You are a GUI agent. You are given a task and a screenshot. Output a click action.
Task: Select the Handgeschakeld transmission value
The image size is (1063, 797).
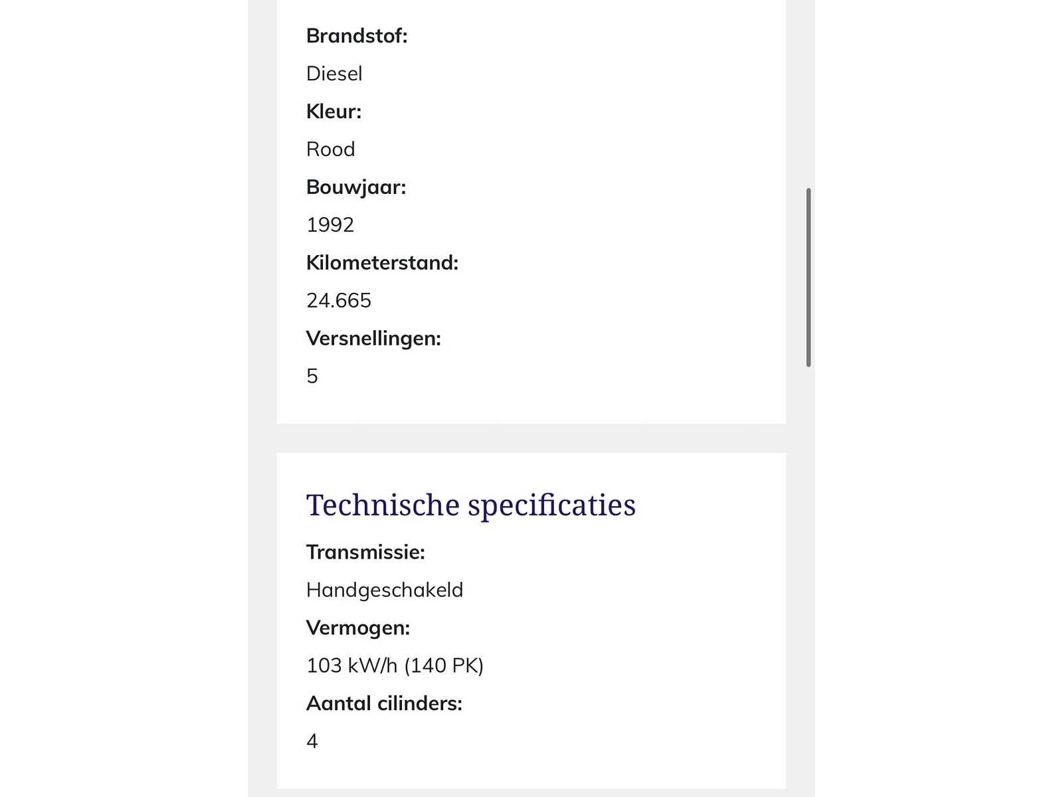tap(385, 590)
